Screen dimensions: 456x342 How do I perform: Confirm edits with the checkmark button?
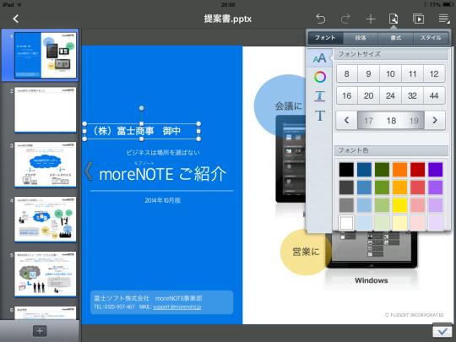tap(442, 331)
